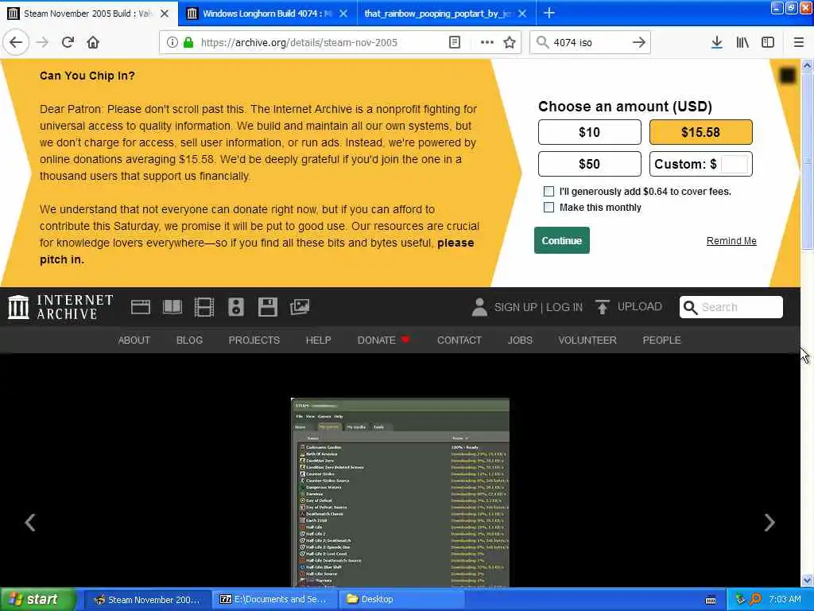Click the upload arrow icon

603,307
